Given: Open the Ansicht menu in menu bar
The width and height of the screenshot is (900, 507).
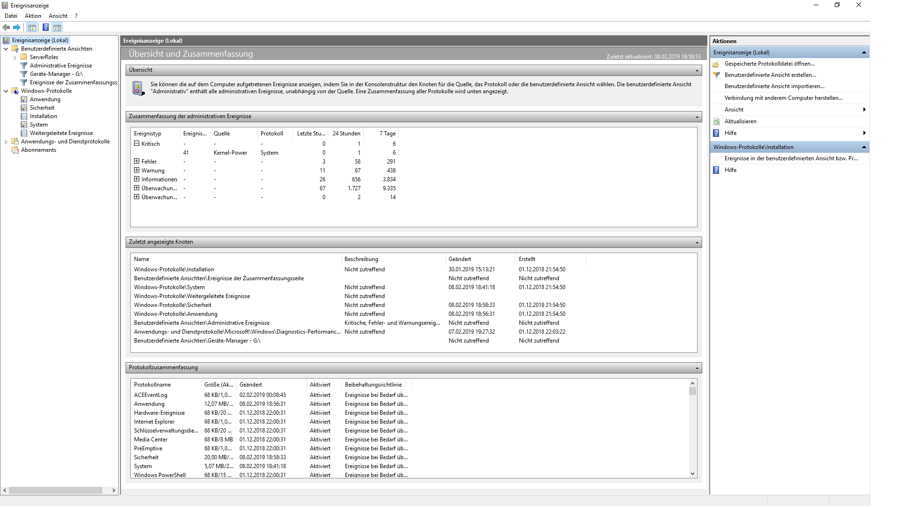Looking at the screenshot, I should coord(58,16).
